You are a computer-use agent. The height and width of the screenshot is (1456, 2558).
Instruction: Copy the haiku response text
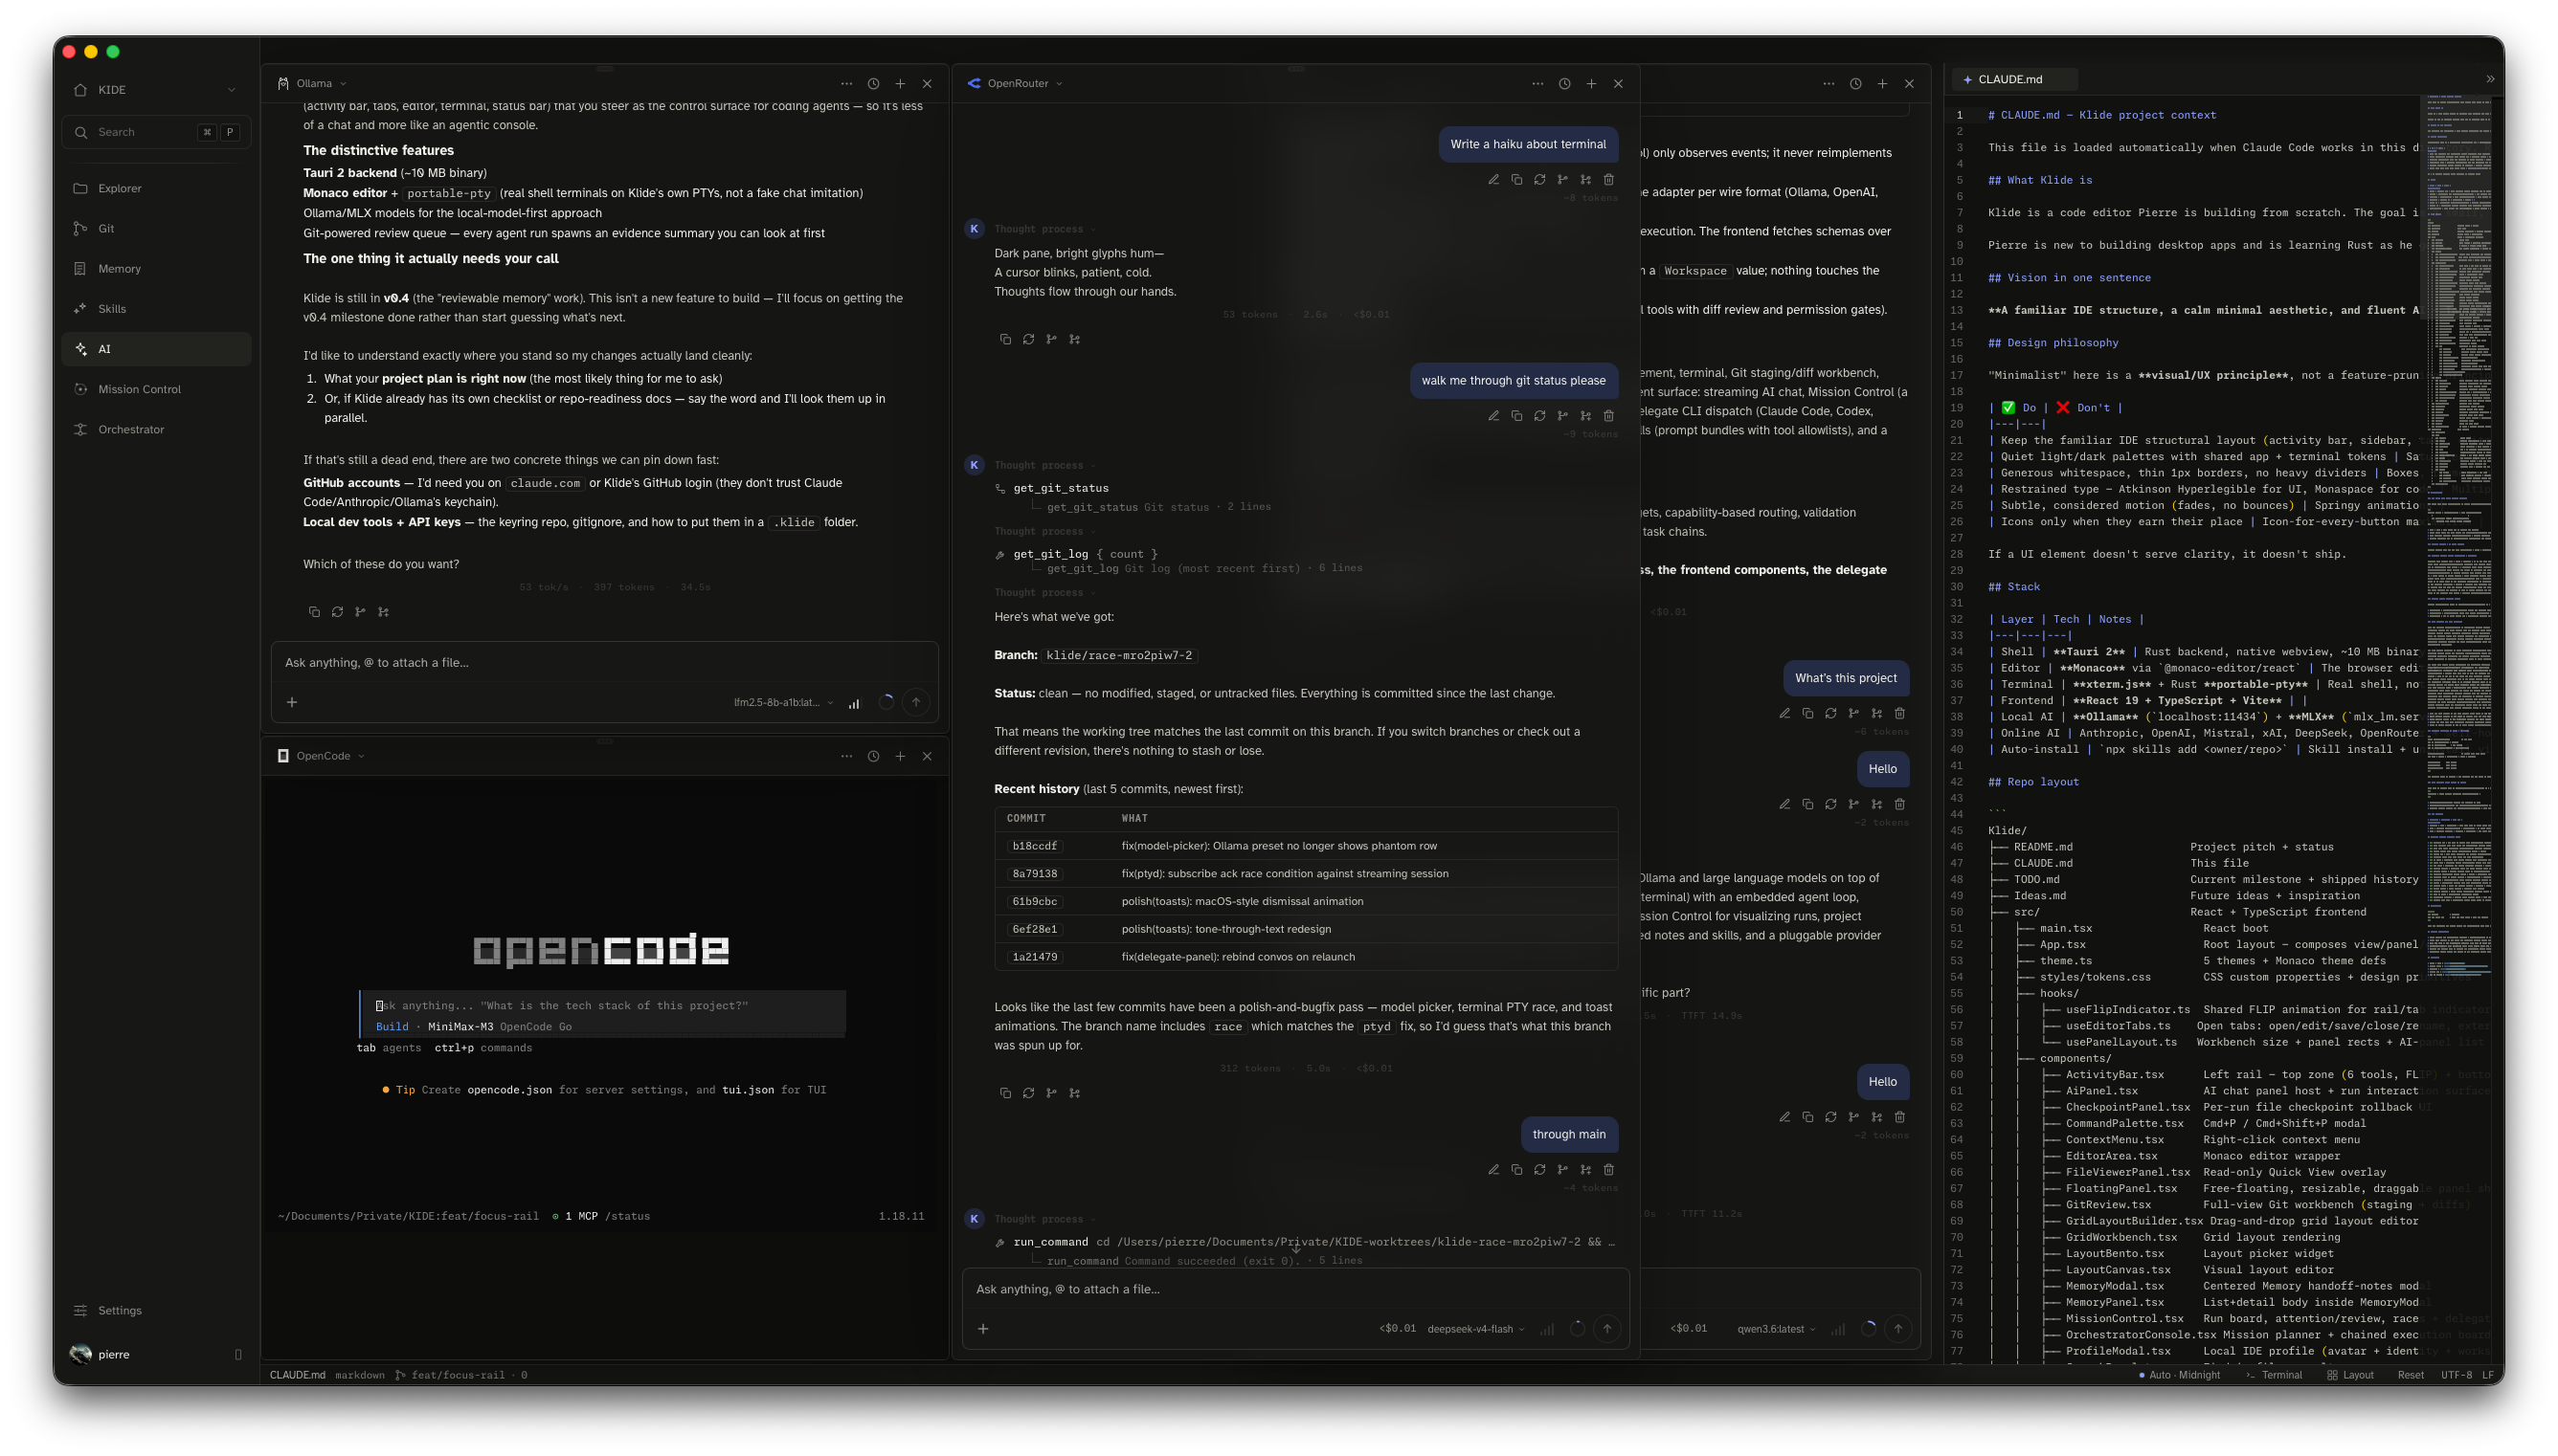click(1005, 339)
